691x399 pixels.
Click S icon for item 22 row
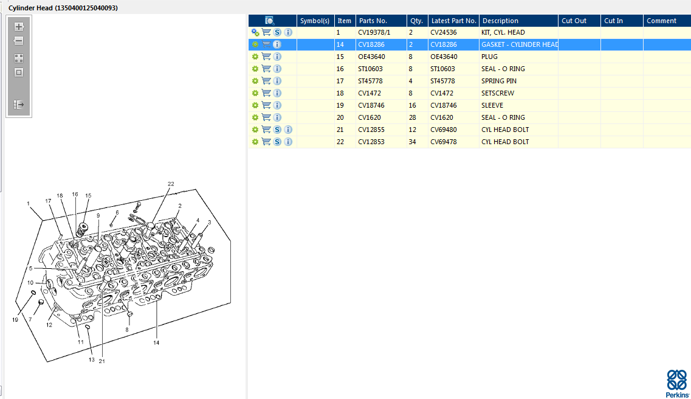[277, 142]
